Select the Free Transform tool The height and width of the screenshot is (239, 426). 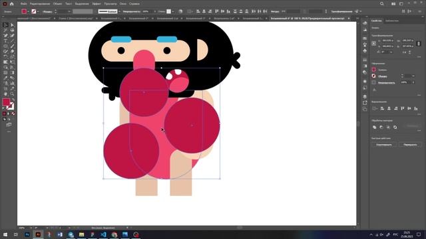(x=12, y=62)
